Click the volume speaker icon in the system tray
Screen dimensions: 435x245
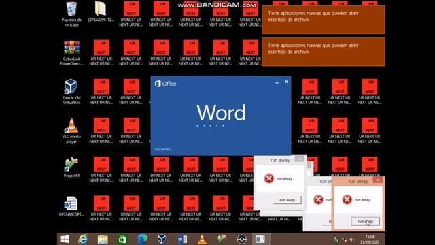coord(352,240)
